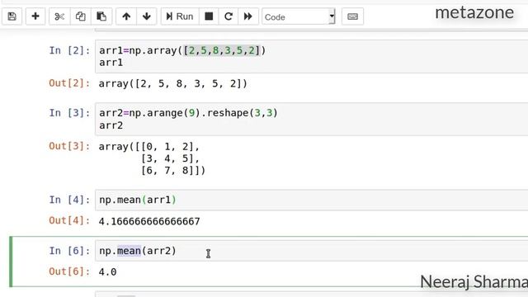Click the Out[2]: output prompt
The width and height of the screenshot is (528, 297).
tap(69, 83)
